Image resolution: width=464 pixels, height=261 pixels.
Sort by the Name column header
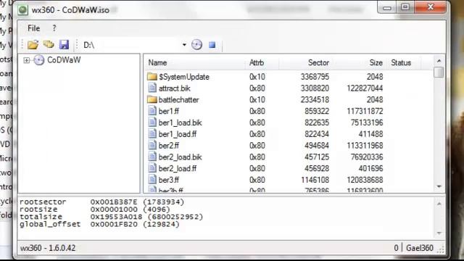(157, 63)
